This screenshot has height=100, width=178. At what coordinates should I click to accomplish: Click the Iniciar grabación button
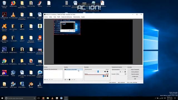[x=135, y=72]
